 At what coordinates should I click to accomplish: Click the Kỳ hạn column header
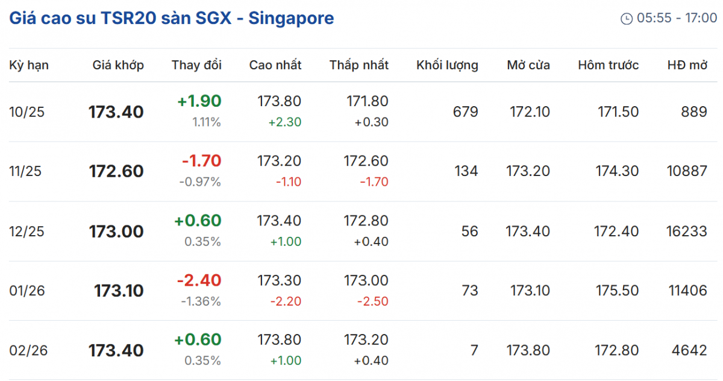coord(29,65)
